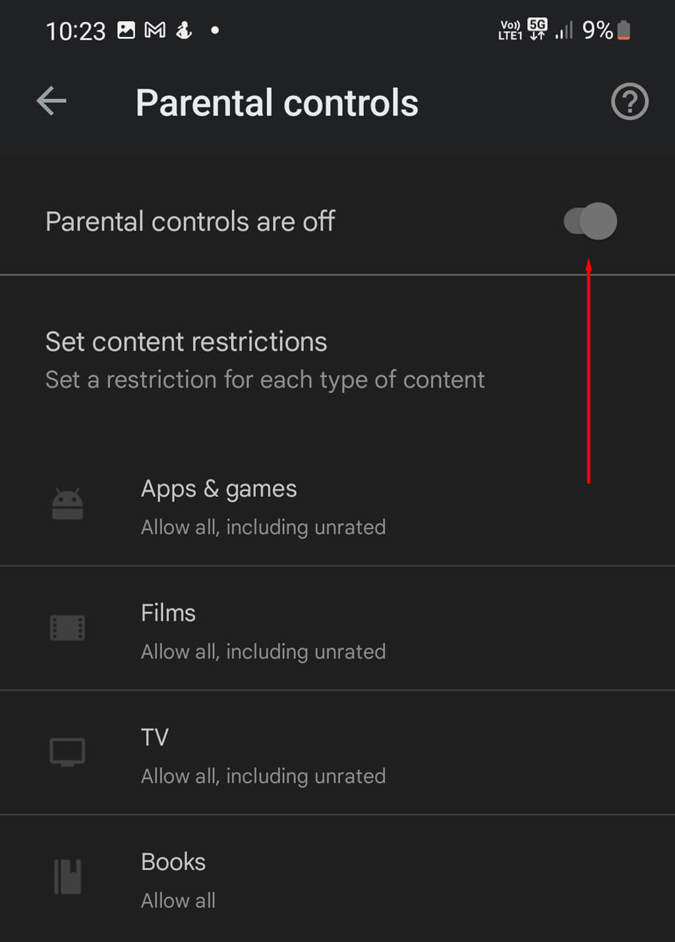Open the help question mark icon

tap(630, 102)
